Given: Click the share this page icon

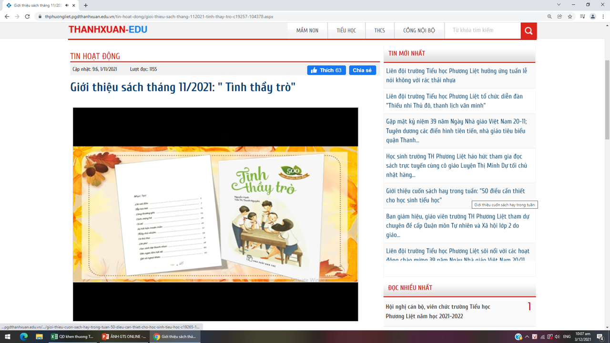Looking at the screenshot, I should click(559, 17).
